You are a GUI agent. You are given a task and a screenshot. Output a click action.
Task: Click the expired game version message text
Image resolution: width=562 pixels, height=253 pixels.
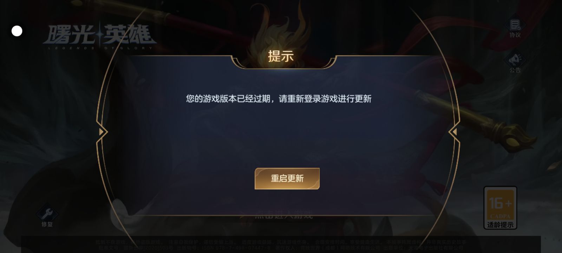pos(279,99)
